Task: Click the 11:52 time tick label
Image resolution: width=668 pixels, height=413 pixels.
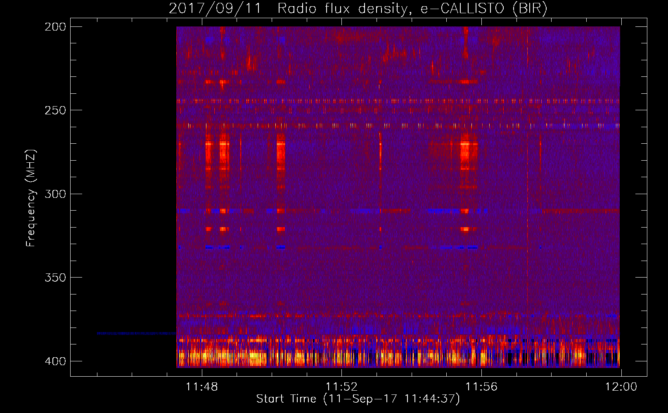Action: tap(341, 387)
